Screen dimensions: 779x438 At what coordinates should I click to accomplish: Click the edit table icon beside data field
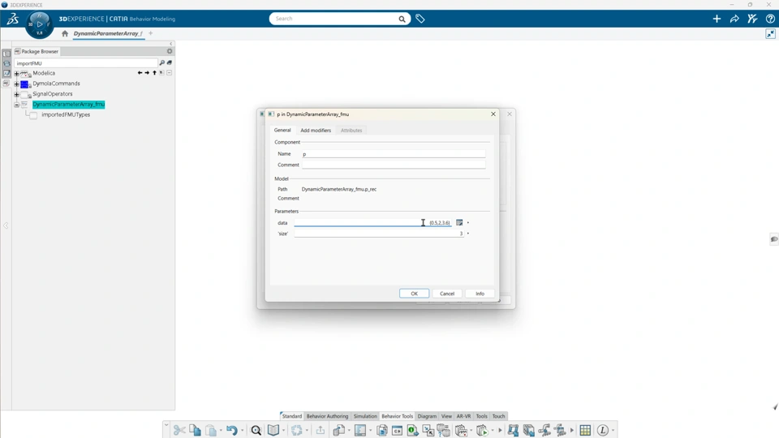point(459,222)
